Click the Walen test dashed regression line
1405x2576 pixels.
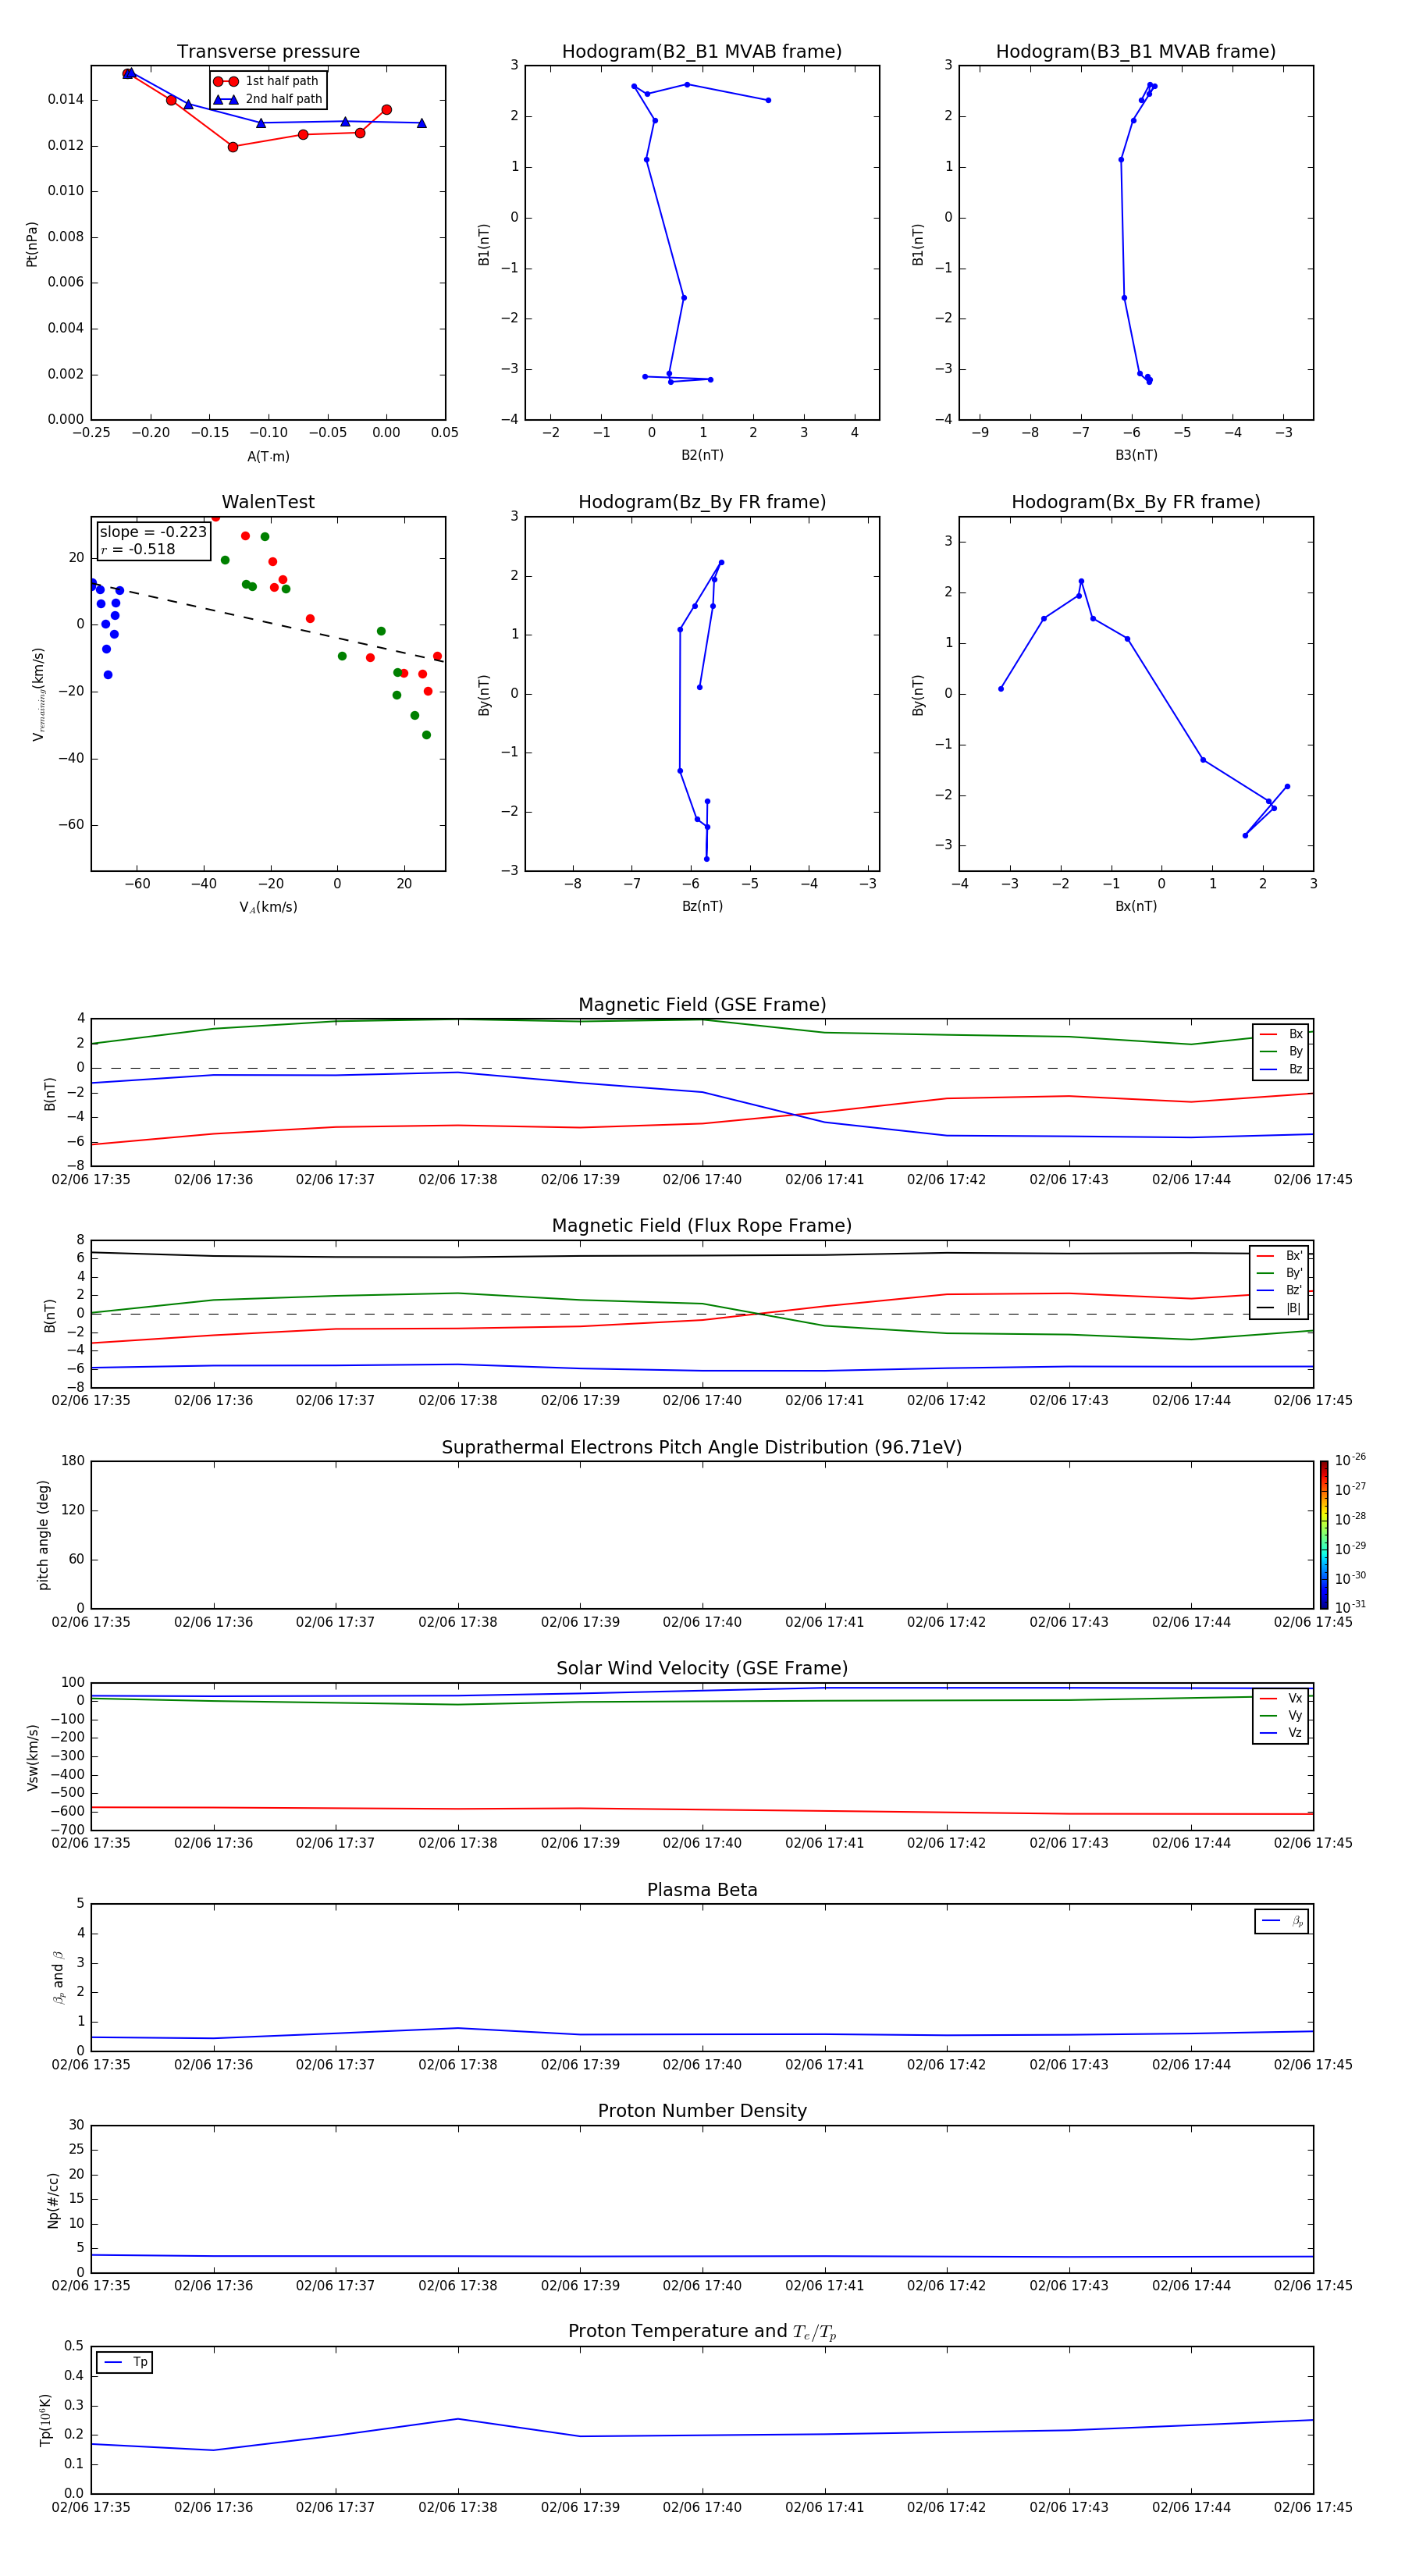[x=267, y=621]
